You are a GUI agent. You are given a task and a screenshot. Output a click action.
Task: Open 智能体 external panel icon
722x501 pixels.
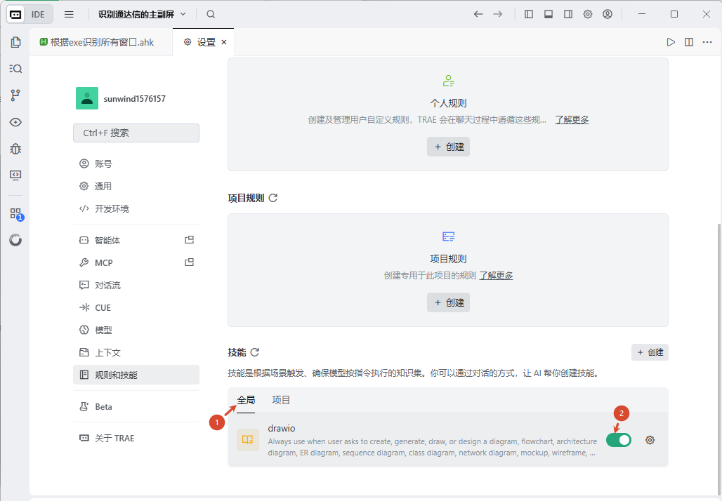(x=189, y=240)
